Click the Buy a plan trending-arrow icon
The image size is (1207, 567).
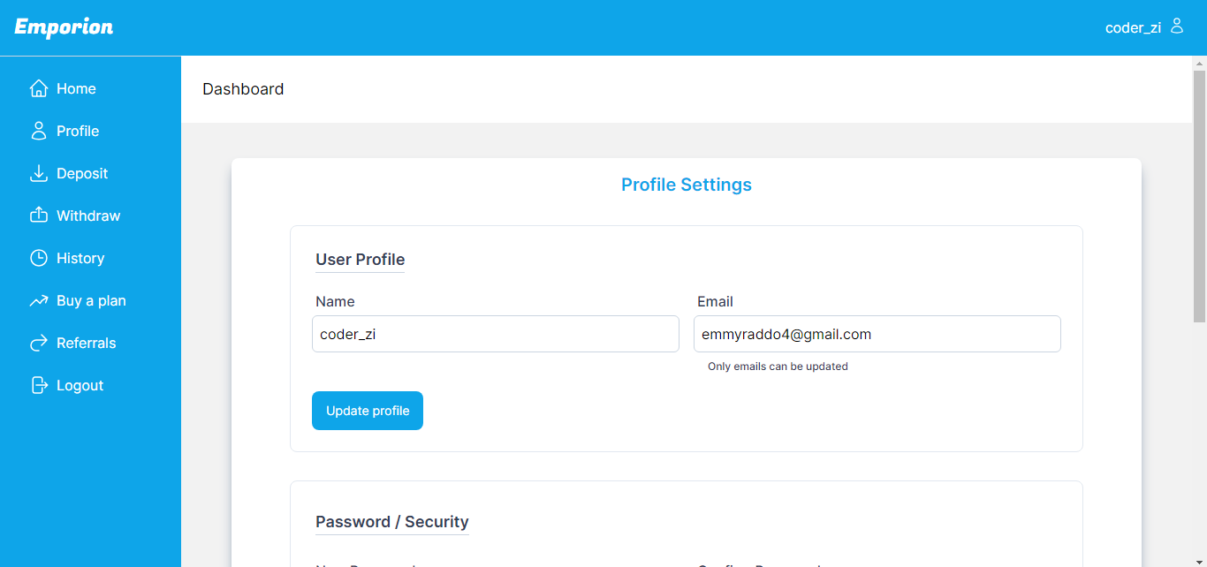[38, 300]
